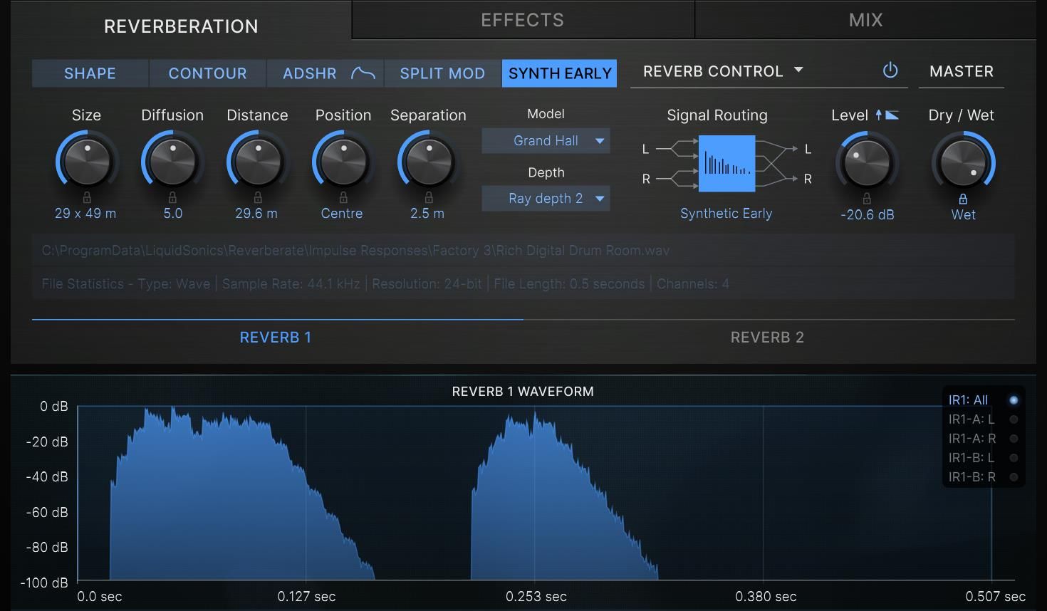The image size is (1047, 611).
Task: Click the lock icon under Diffusion knob
Action: (x=172, y=197)
